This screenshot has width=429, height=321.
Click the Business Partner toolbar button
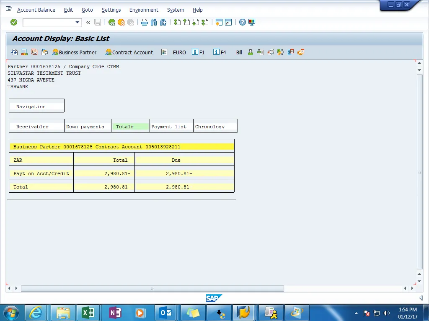tap(75, 52)
